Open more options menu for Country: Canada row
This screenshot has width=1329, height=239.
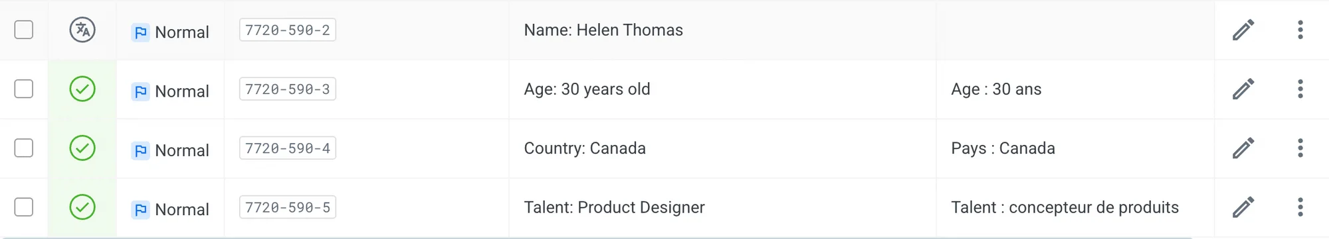[1300, 148]
